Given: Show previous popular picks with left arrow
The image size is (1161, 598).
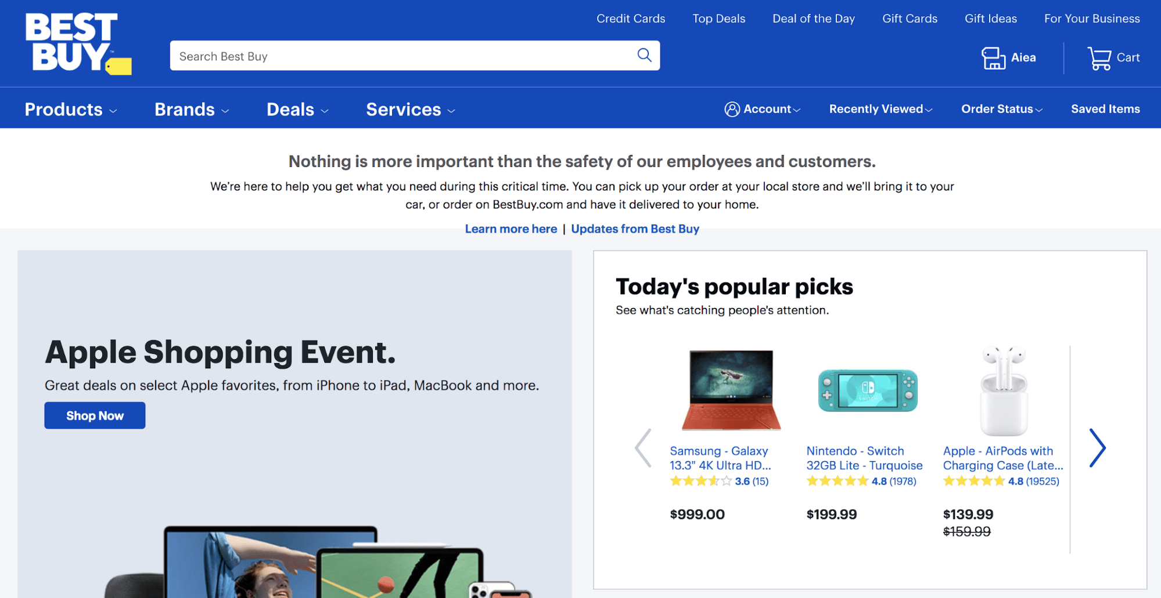Looking at the screenshot, I should pos(643,448).
